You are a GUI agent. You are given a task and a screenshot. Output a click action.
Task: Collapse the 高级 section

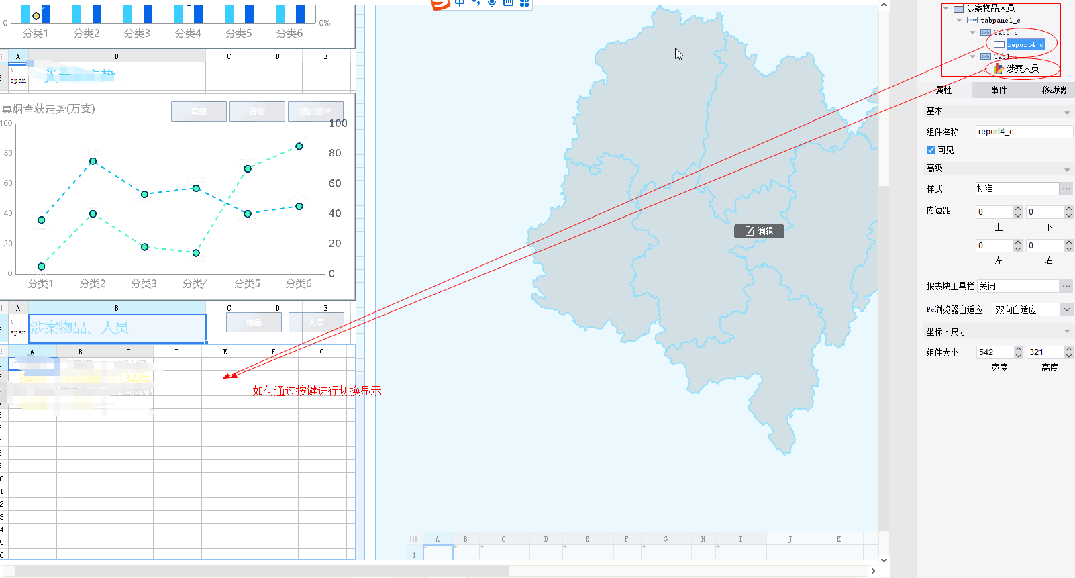(x=1067, y=170)
